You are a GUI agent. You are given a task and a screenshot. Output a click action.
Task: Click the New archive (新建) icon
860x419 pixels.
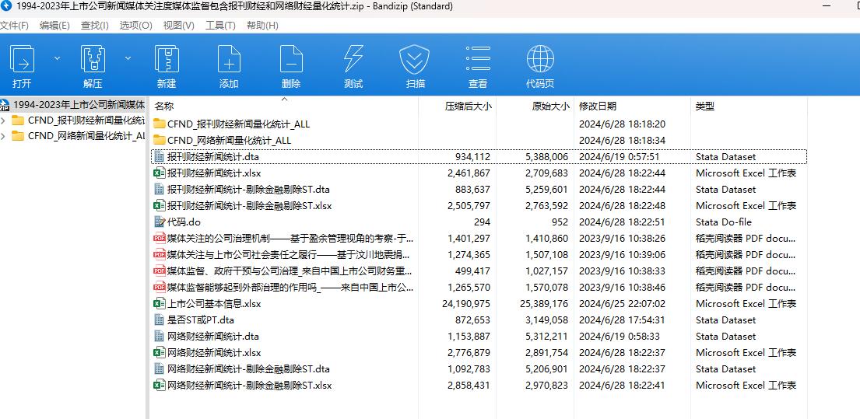(x=167, y=59)
